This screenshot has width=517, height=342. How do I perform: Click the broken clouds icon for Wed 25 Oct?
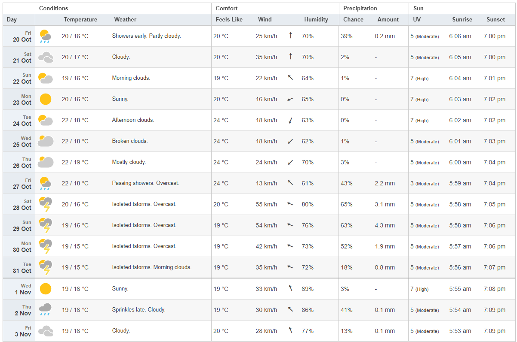[x=45, y=141]
